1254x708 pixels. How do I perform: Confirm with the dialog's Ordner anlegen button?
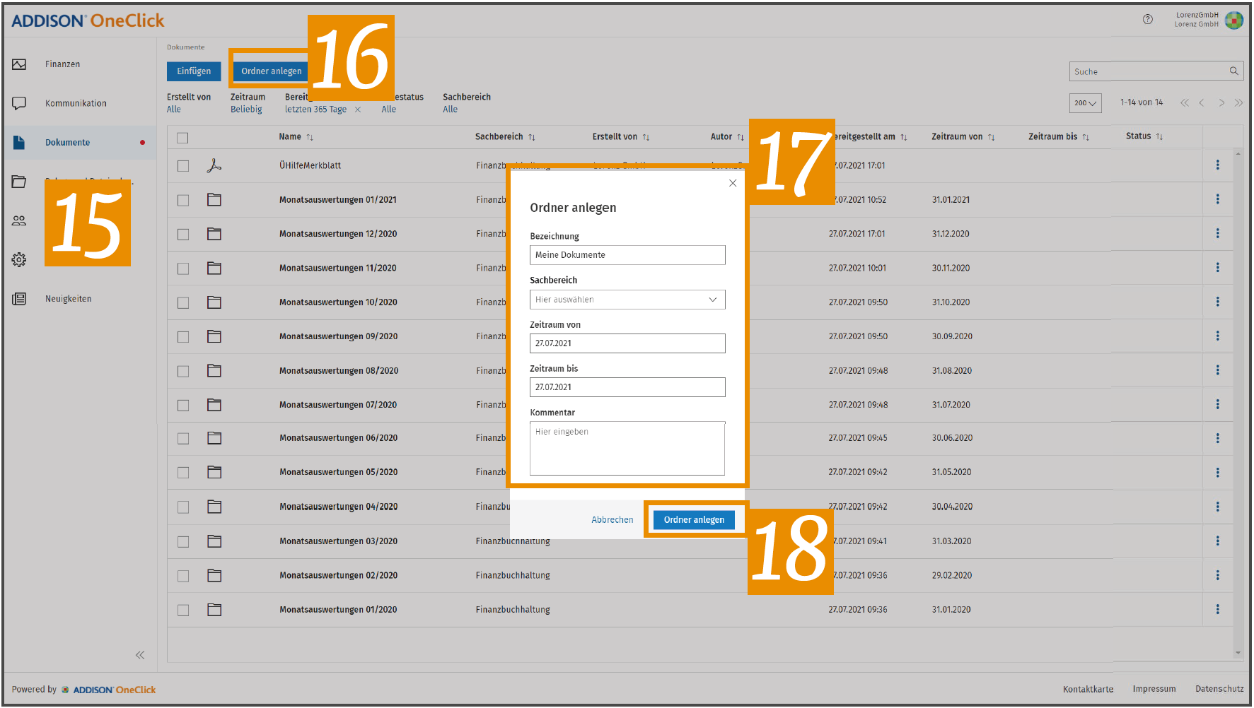click(x=694, y=520)
